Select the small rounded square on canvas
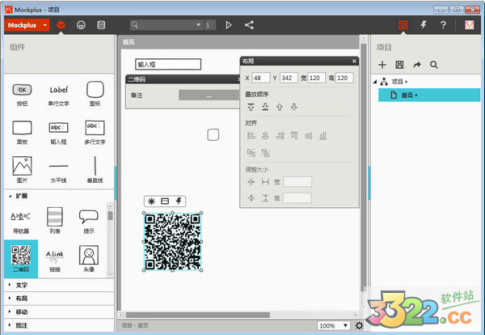 coord(213,134)
